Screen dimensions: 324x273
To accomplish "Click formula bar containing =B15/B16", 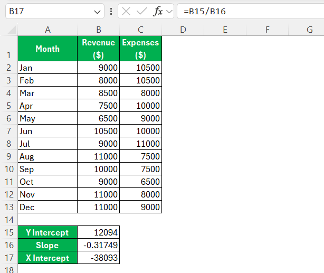I will (x=251, y=11).
